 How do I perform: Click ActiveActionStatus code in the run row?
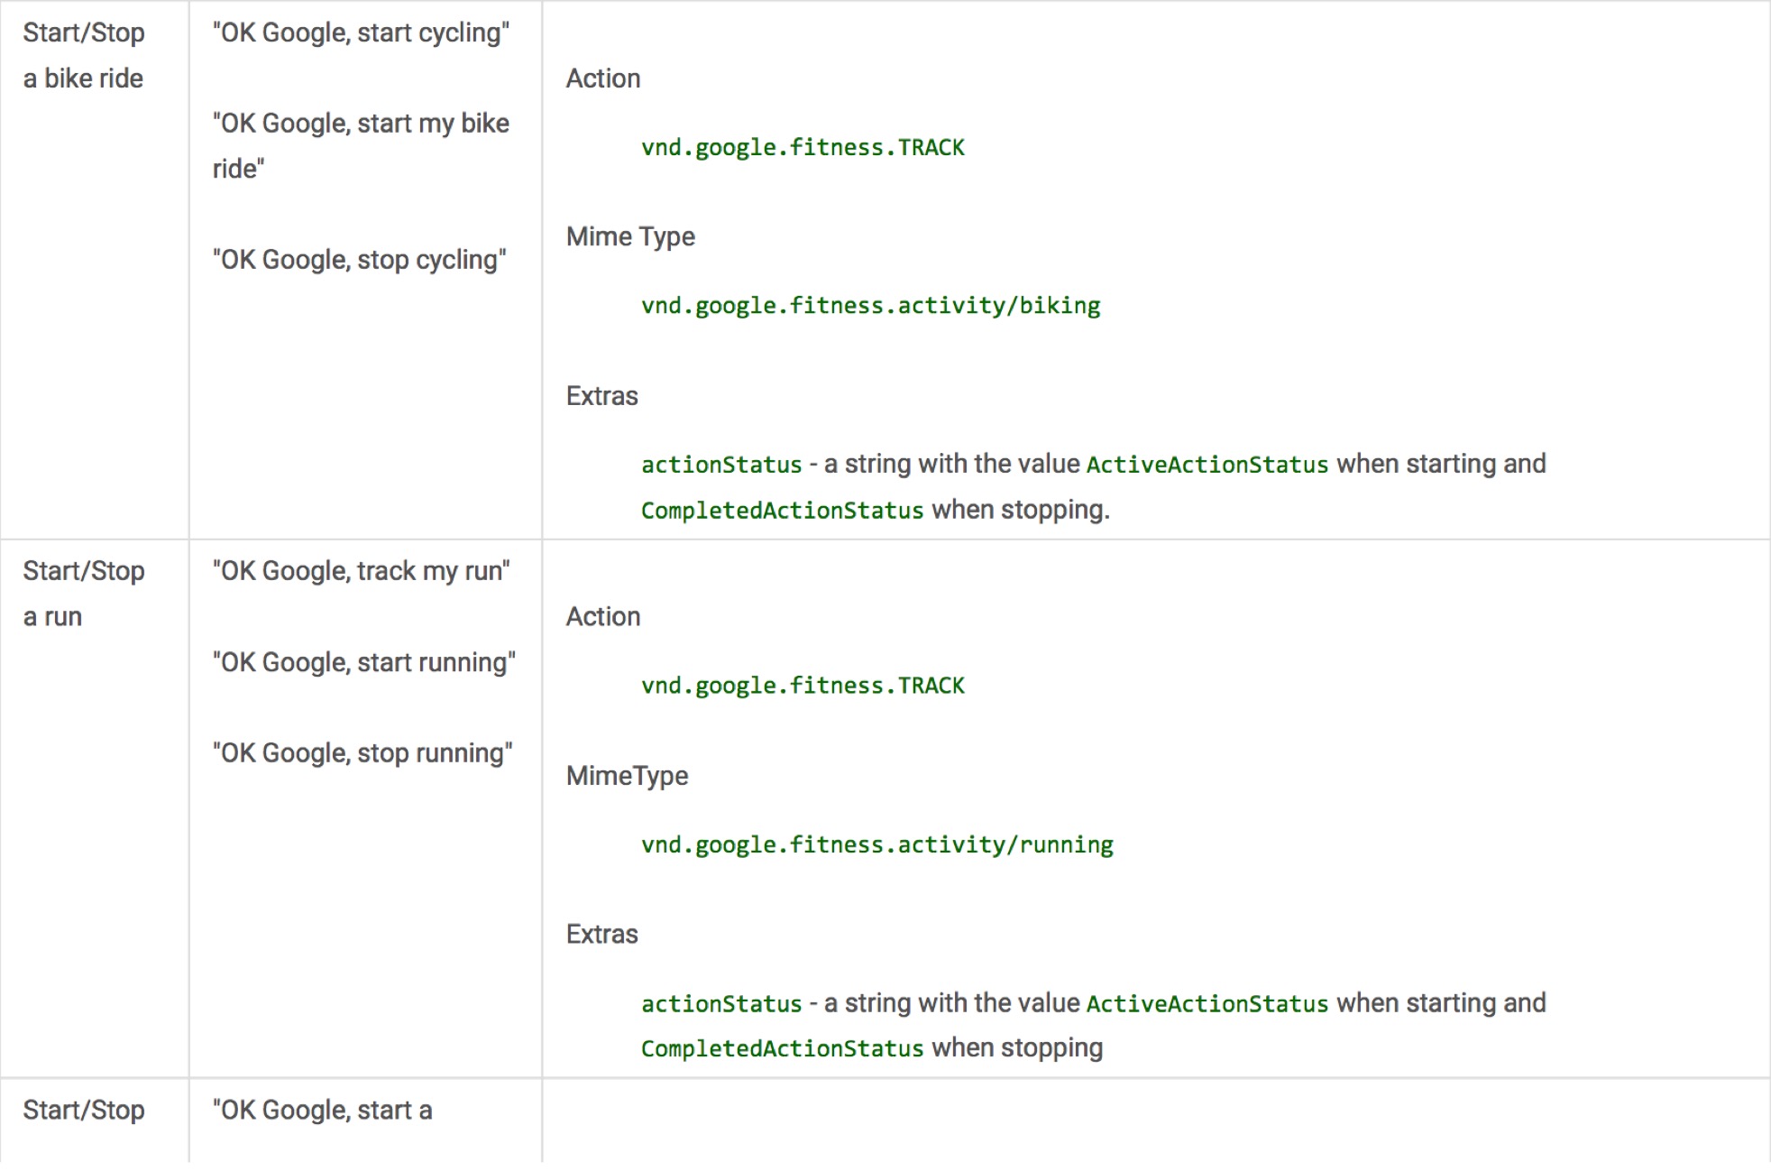pos(1207,1004)
